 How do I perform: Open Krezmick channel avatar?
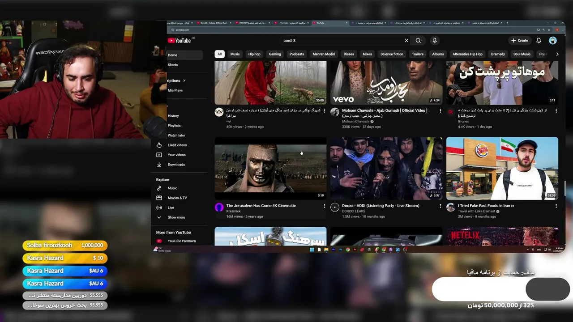tap(219, 207)
